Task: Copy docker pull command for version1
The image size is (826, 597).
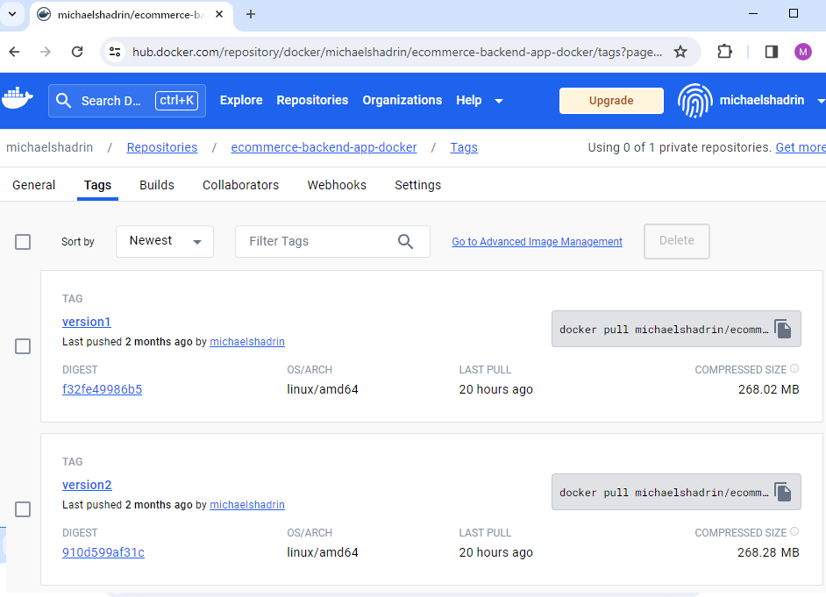Action: (x=783, y=329)
